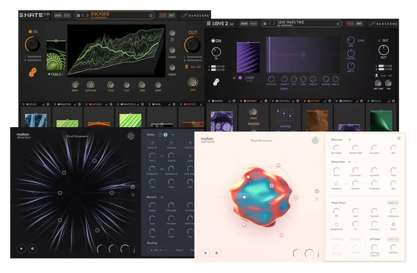This screenshot has height=273, width=417.
Task: Expand the Reverb section arrow in dimension
Action: click(162, 197)
